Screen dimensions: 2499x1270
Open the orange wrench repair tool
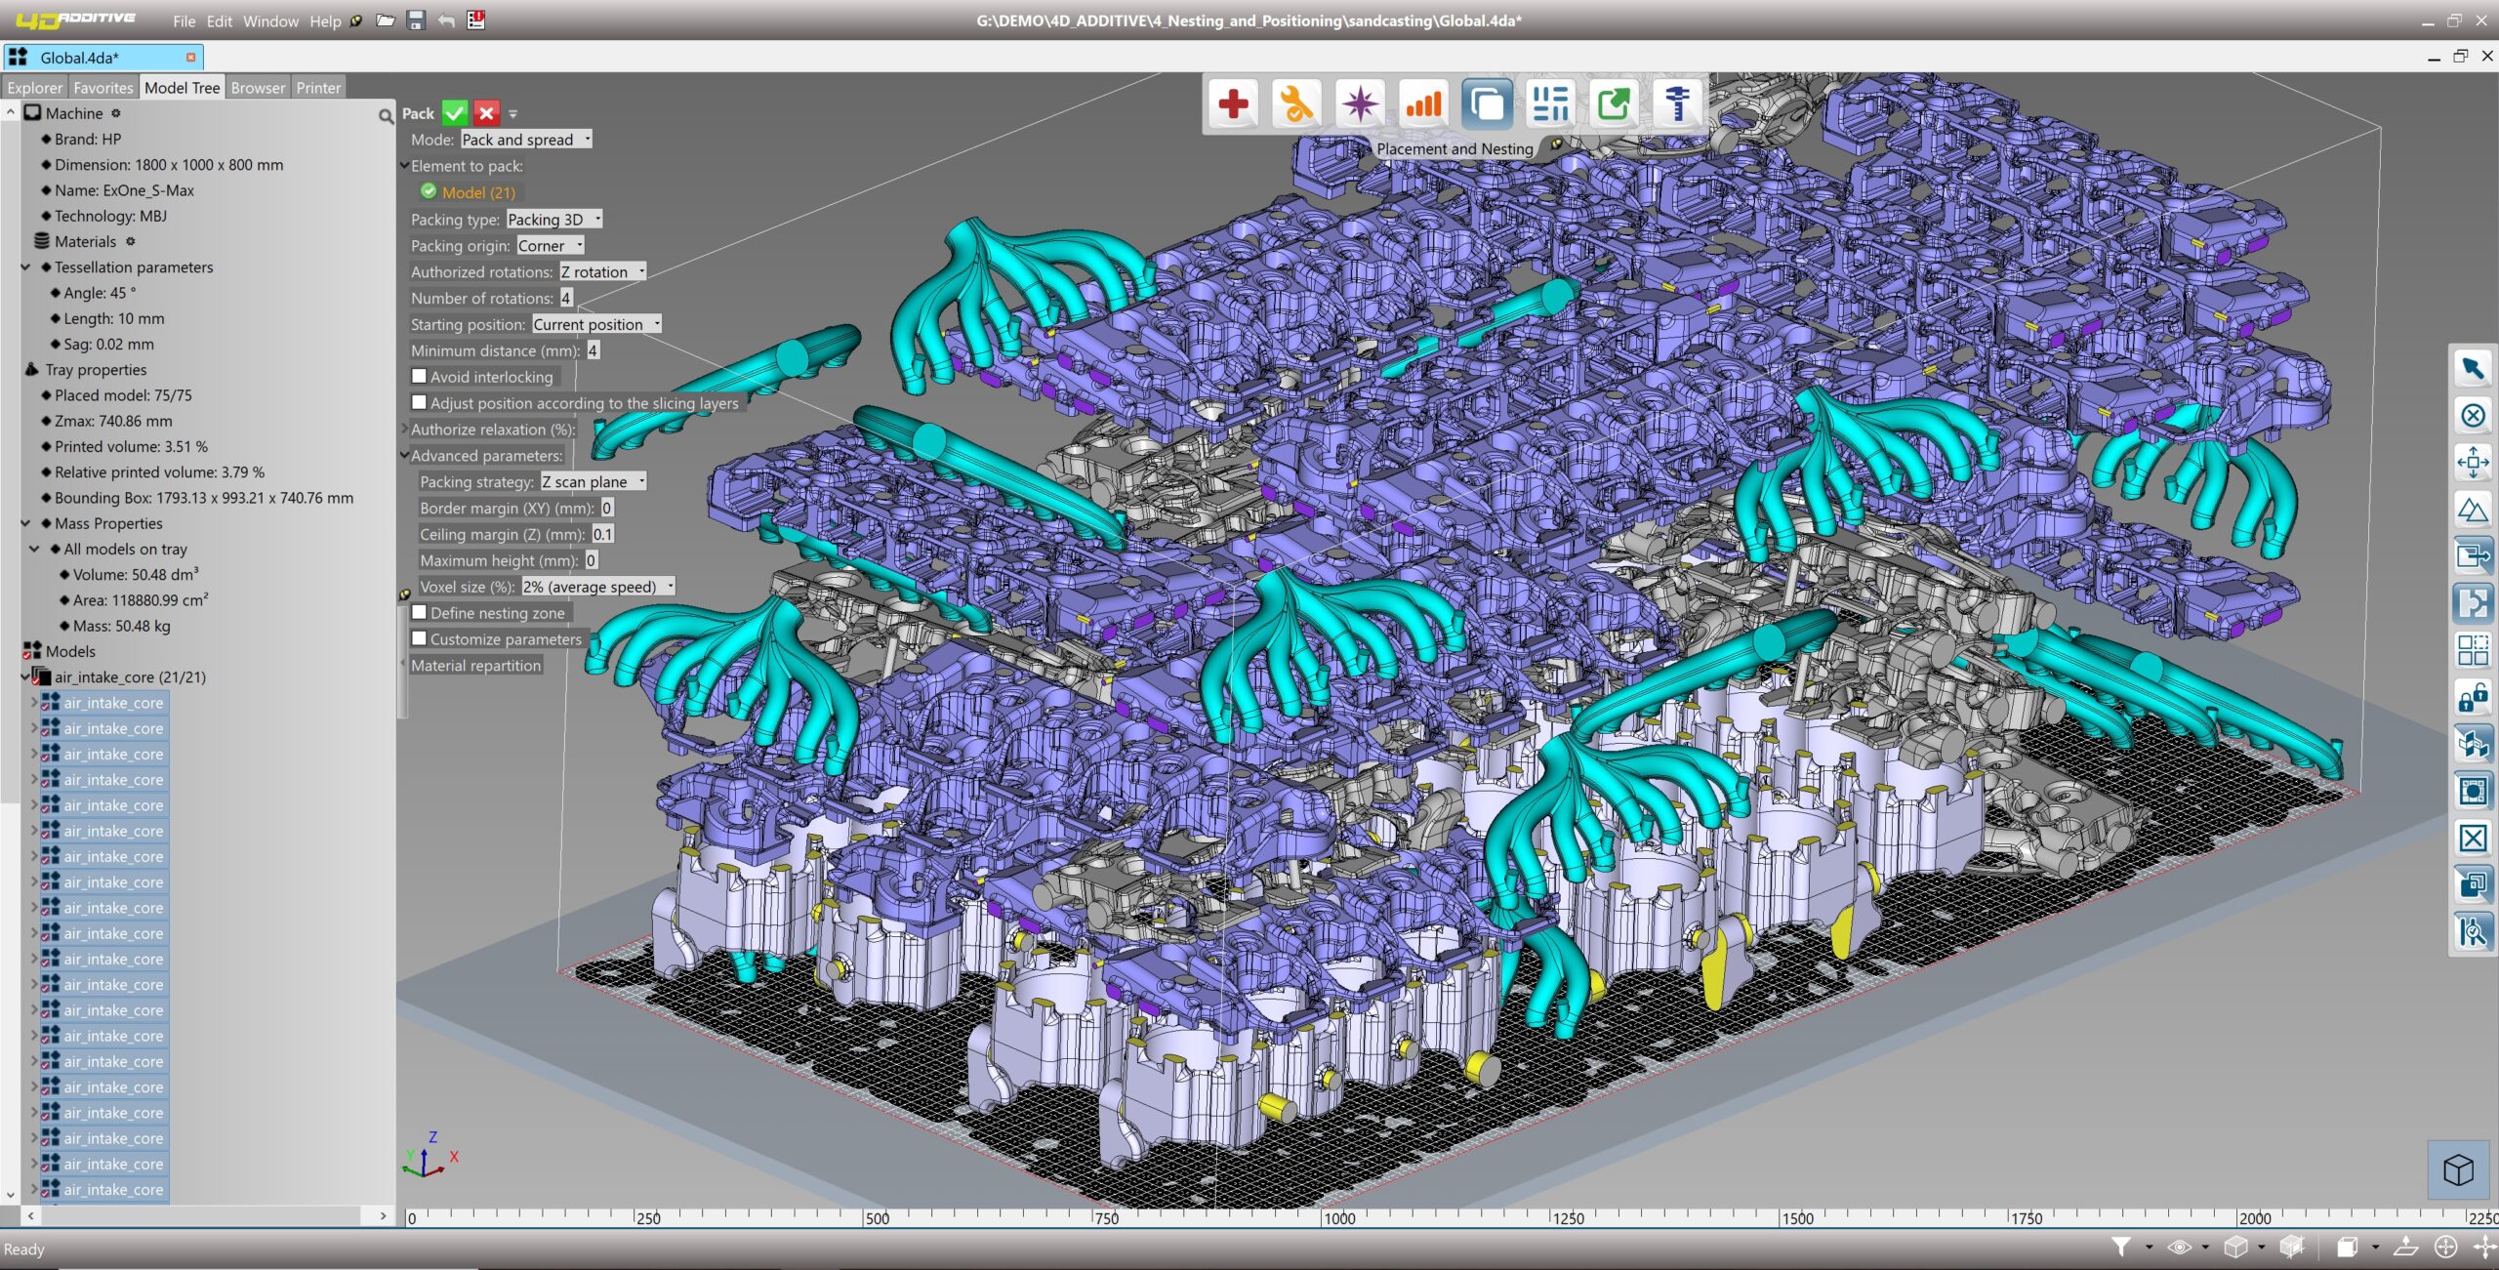click(x=1295, y=103)
